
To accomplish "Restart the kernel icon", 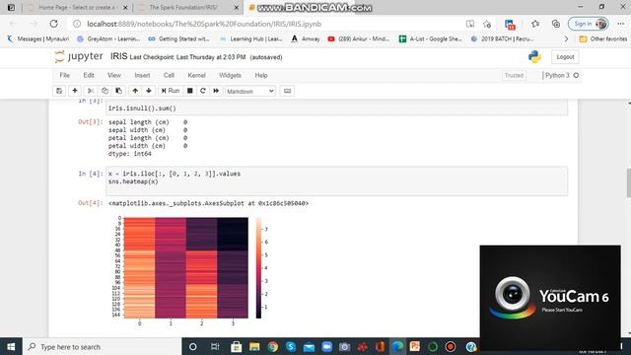I will (203, 91).
